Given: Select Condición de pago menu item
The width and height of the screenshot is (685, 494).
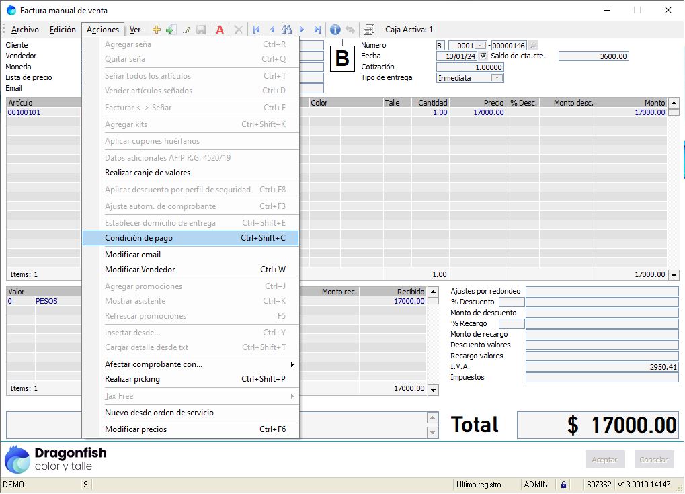Looking at the screenshot, I should tap(190, 238).
